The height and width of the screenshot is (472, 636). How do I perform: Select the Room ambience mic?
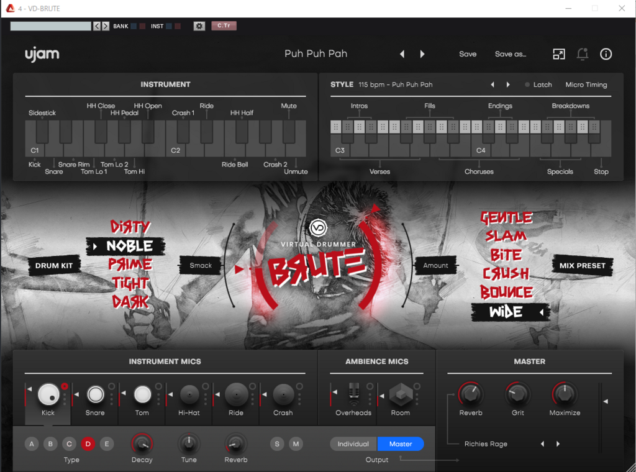(401, 394)
